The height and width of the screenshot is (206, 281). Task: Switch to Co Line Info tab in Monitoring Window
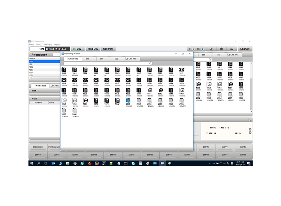point(131,59)
